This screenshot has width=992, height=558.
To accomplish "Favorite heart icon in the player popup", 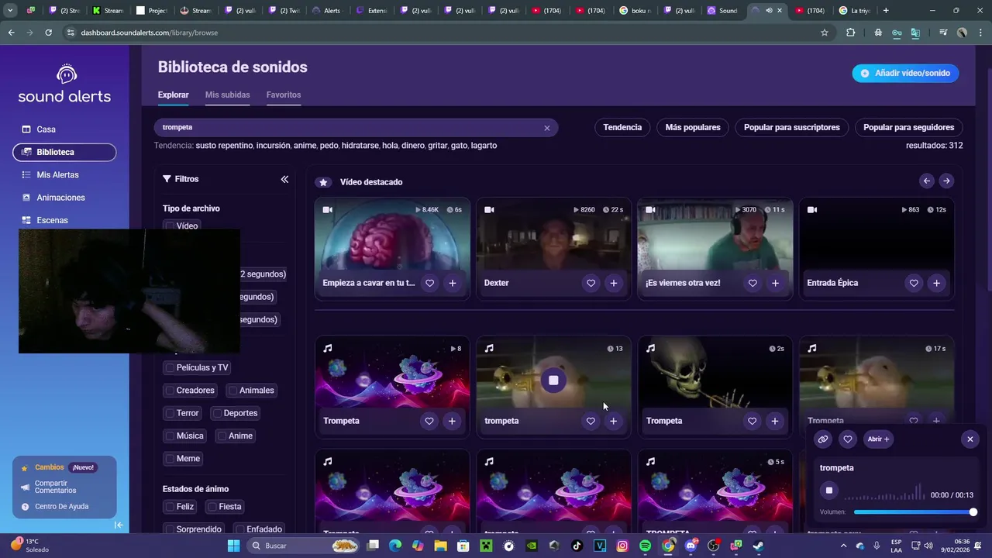I will click(x=848, y=439).
